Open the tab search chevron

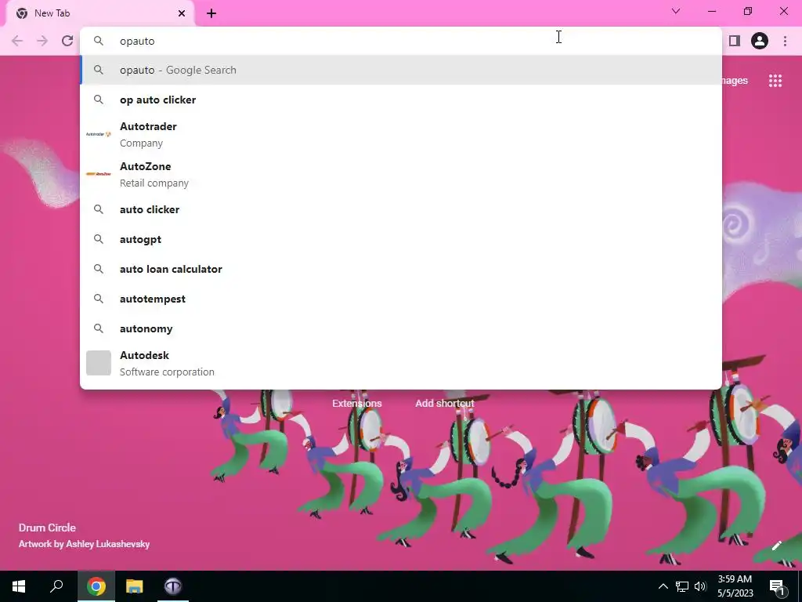point(676,11)
